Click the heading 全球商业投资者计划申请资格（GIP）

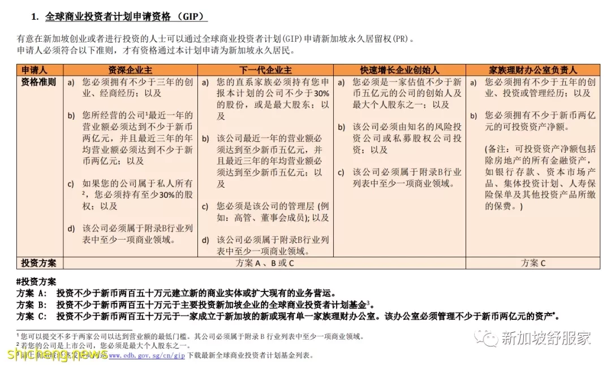pos(126,16)
